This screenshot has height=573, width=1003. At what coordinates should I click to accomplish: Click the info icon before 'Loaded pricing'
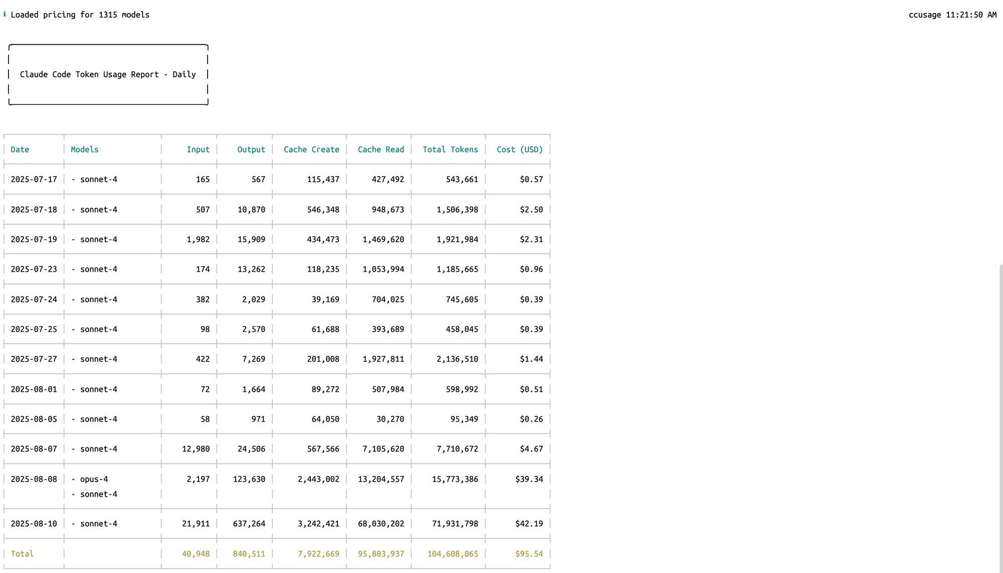[x=5, y=15]
